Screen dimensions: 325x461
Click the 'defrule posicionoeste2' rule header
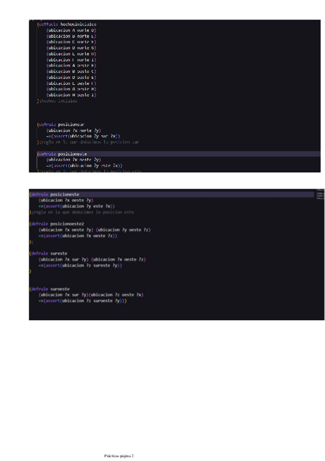(56, 224)
